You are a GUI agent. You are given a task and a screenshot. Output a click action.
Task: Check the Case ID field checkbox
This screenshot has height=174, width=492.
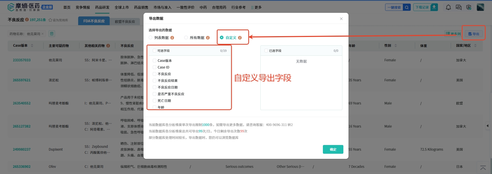pos(155,67)
